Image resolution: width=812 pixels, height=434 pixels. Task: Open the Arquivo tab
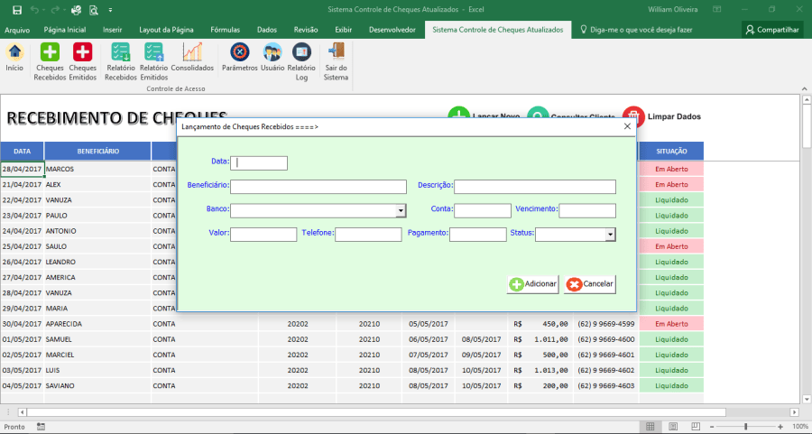pyautogui.click(x=17, y=30)
